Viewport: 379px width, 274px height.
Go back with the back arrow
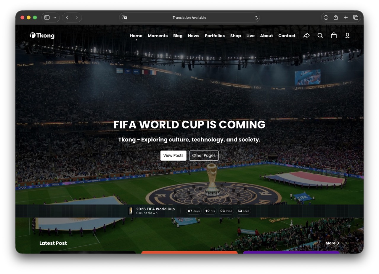[67, 17]
